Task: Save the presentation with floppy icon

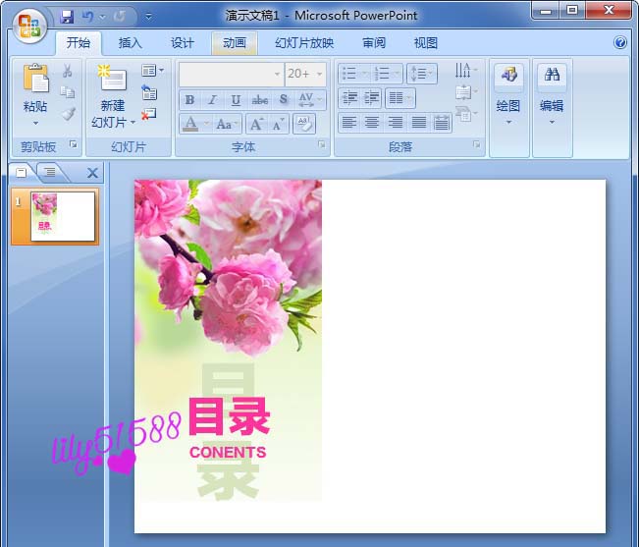Action: 67,17
